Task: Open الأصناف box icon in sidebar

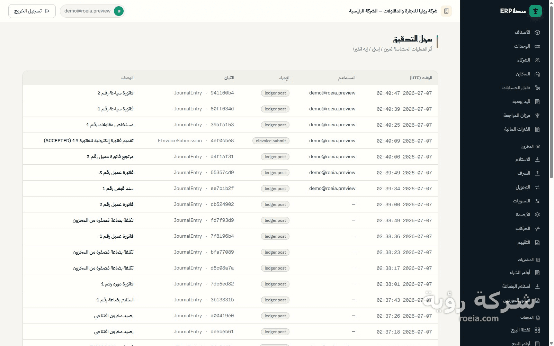Action: pos(537,33)
